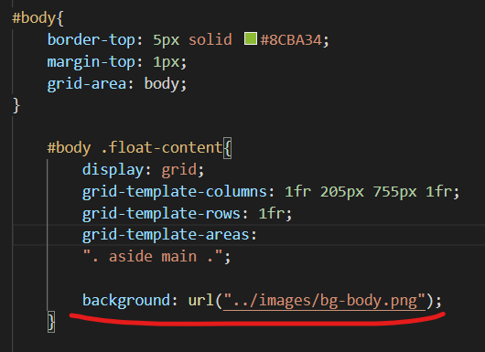The width and height of the screenshot is (485, 352).
Task: Click the highlighted opening brace after .float-content
Action: 227,148
